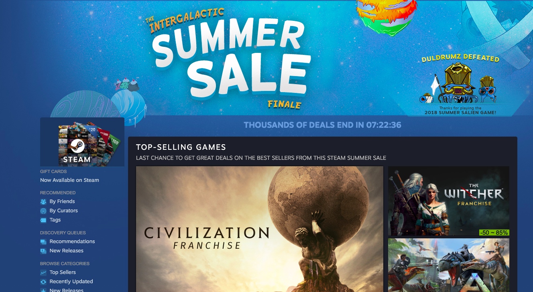533x292 pixels.
Task: Click the Tags icon in sidebar
Action: tap(43, 220)
